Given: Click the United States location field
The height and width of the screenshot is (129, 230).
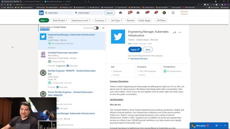Looking at the screenshot, I should pos(89,13).
